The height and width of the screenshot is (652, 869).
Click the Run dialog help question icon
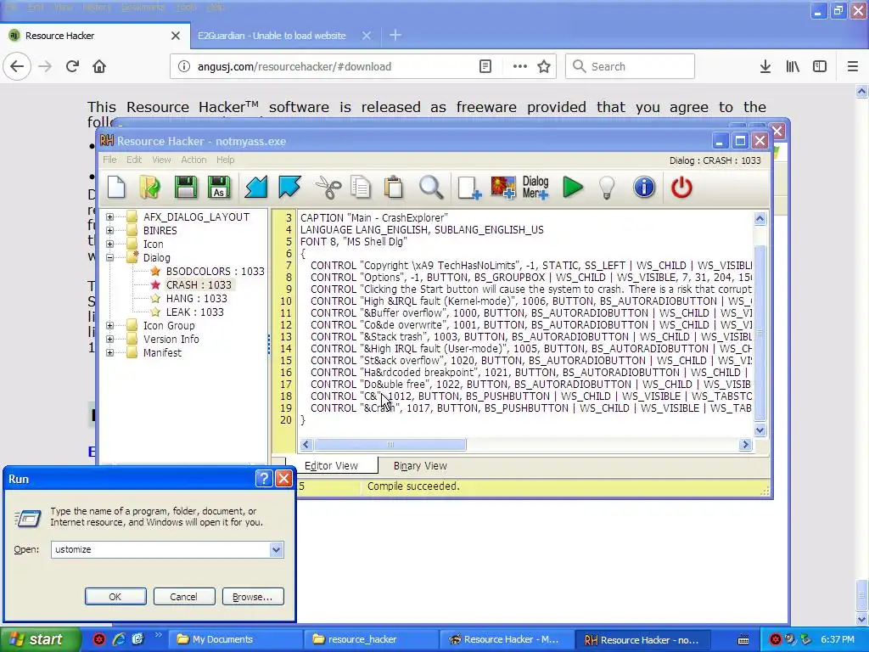264,479
